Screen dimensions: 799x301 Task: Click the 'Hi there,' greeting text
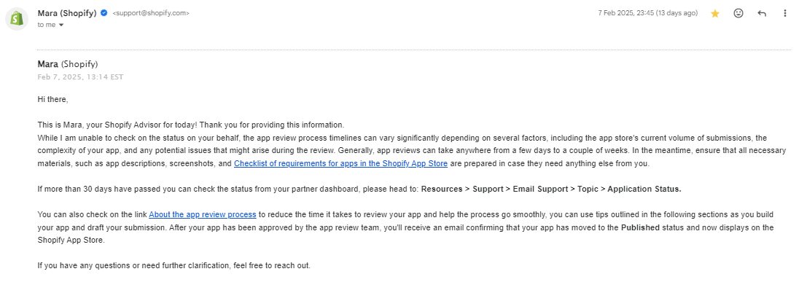pos(52,99)
